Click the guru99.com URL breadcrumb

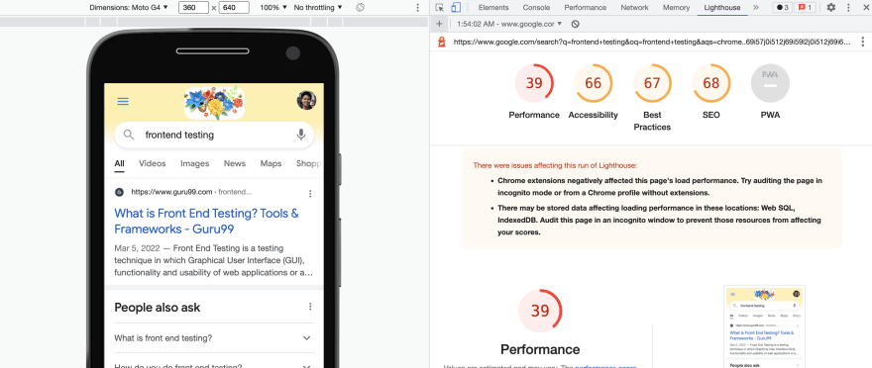coord(191,192)
